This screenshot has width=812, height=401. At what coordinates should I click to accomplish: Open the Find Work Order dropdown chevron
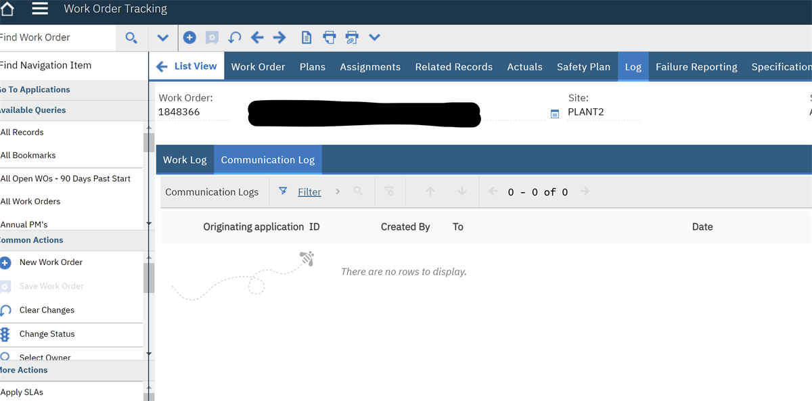(x=162, y=37)
